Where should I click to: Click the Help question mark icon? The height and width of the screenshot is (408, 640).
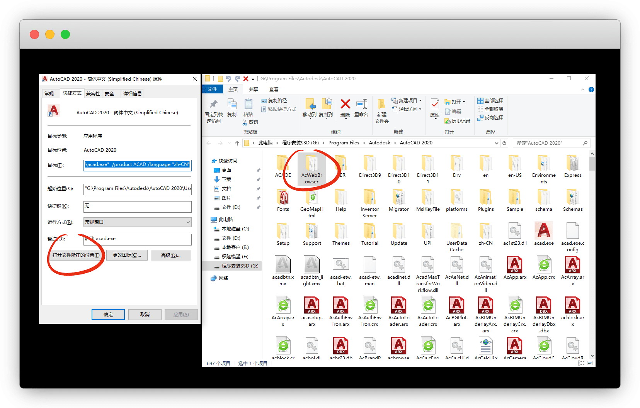pos(591,90)
